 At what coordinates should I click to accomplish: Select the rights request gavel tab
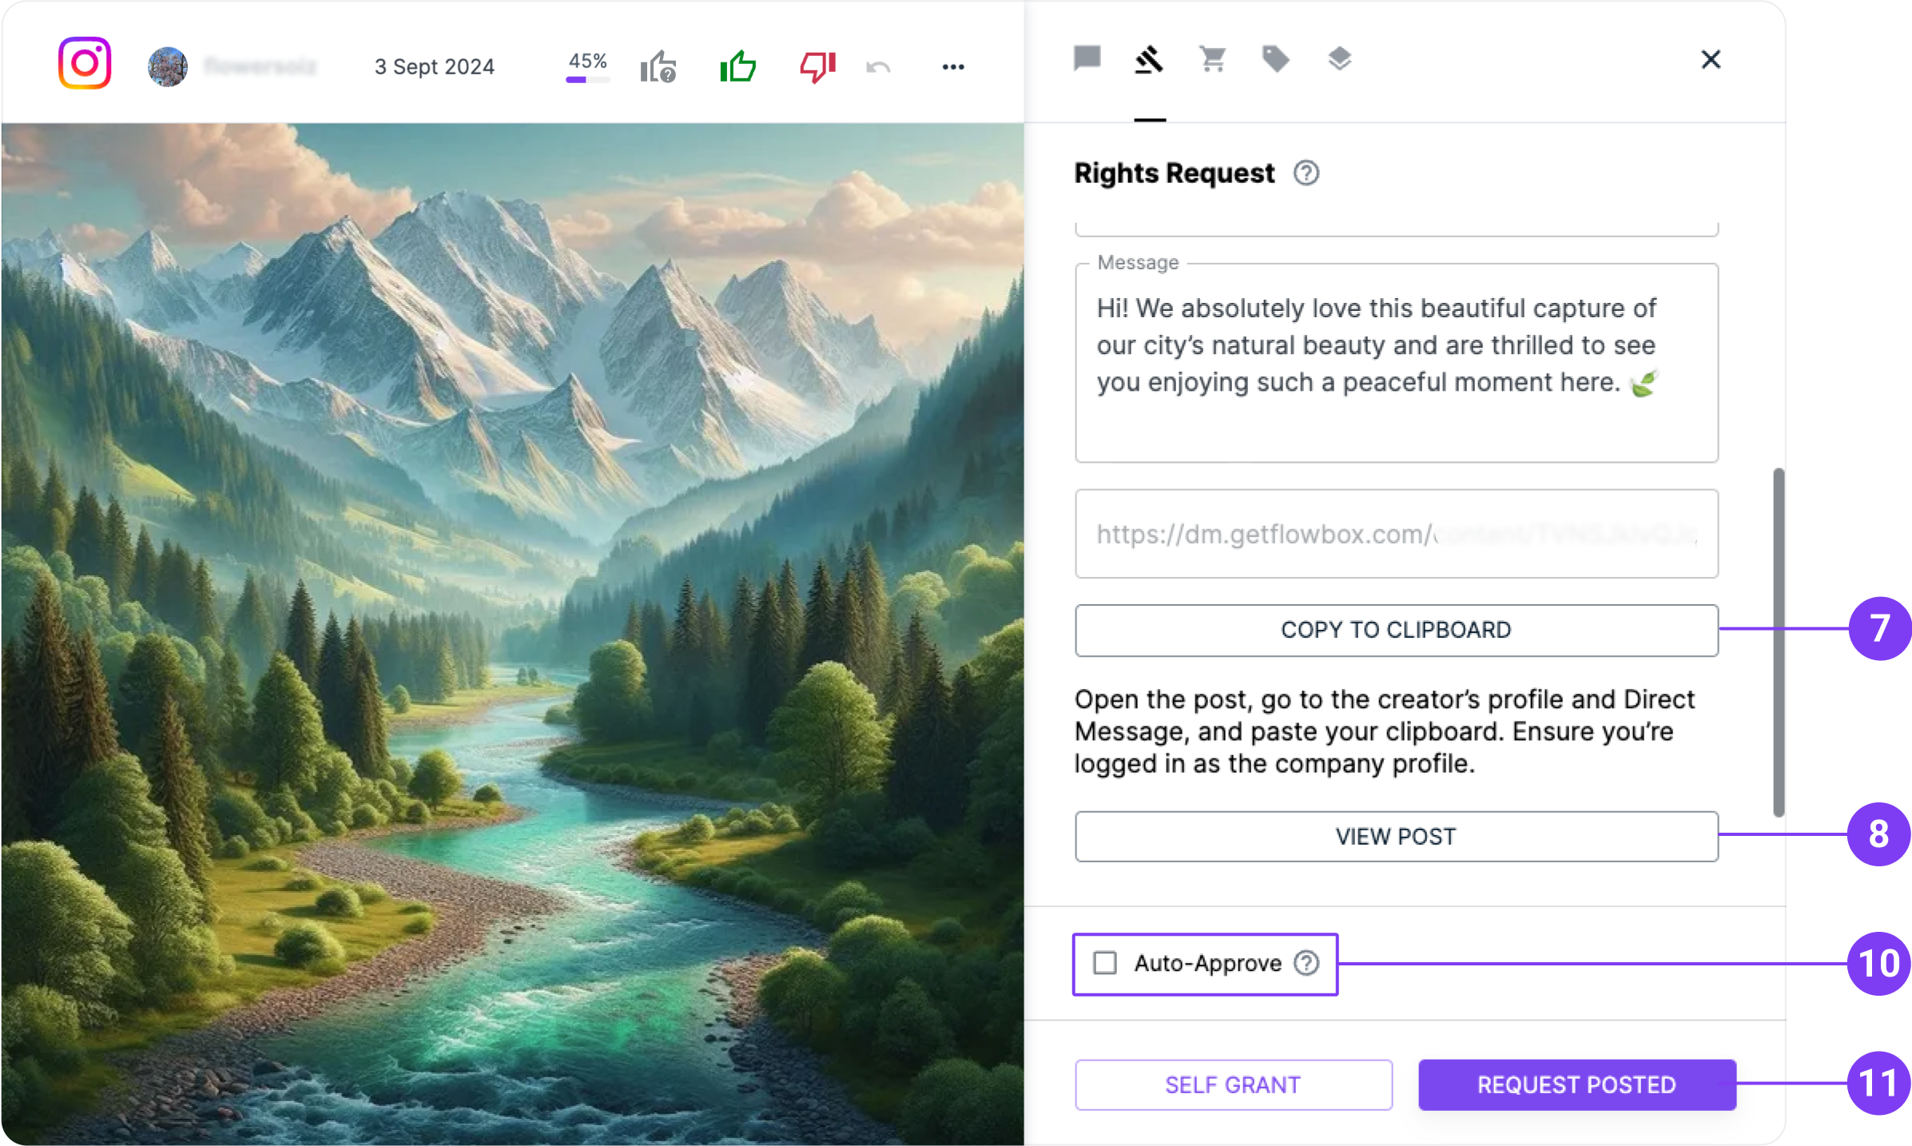[1149, 59]
